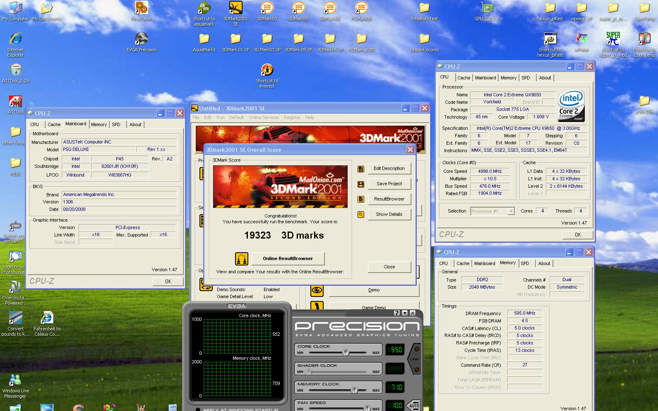Click the Fan Speed slider handle

[x=367, y=409]
